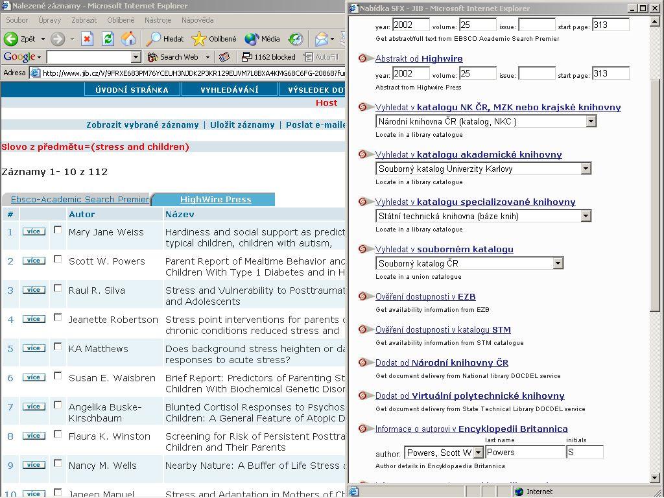Image resolution: width=664 pixels, height=498 pixels.
Task: Open Národní knihovna ČR catalogue dropdown
Action: point(591,121)
